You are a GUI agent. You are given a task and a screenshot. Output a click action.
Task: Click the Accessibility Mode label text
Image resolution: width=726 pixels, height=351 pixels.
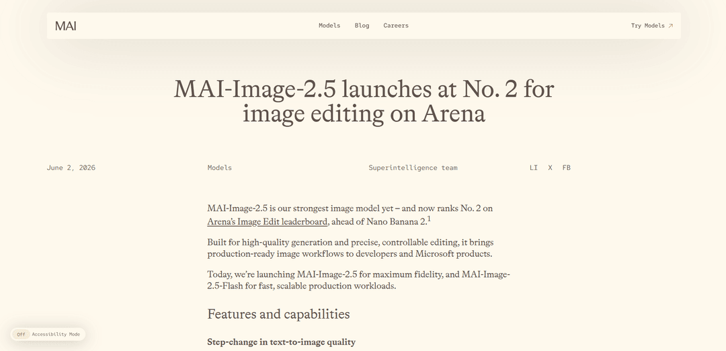(56, 334)
